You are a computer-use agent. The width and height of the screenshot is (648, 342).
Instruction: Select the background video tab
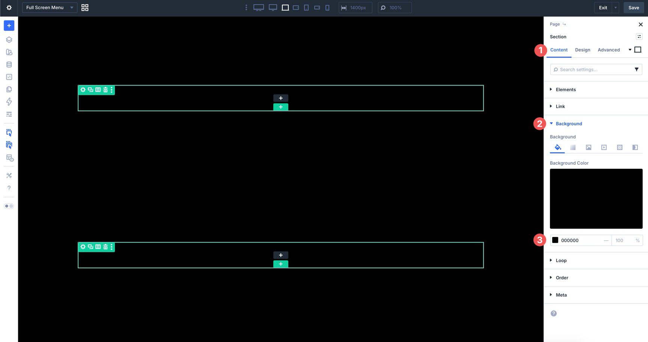pos(604,147)
